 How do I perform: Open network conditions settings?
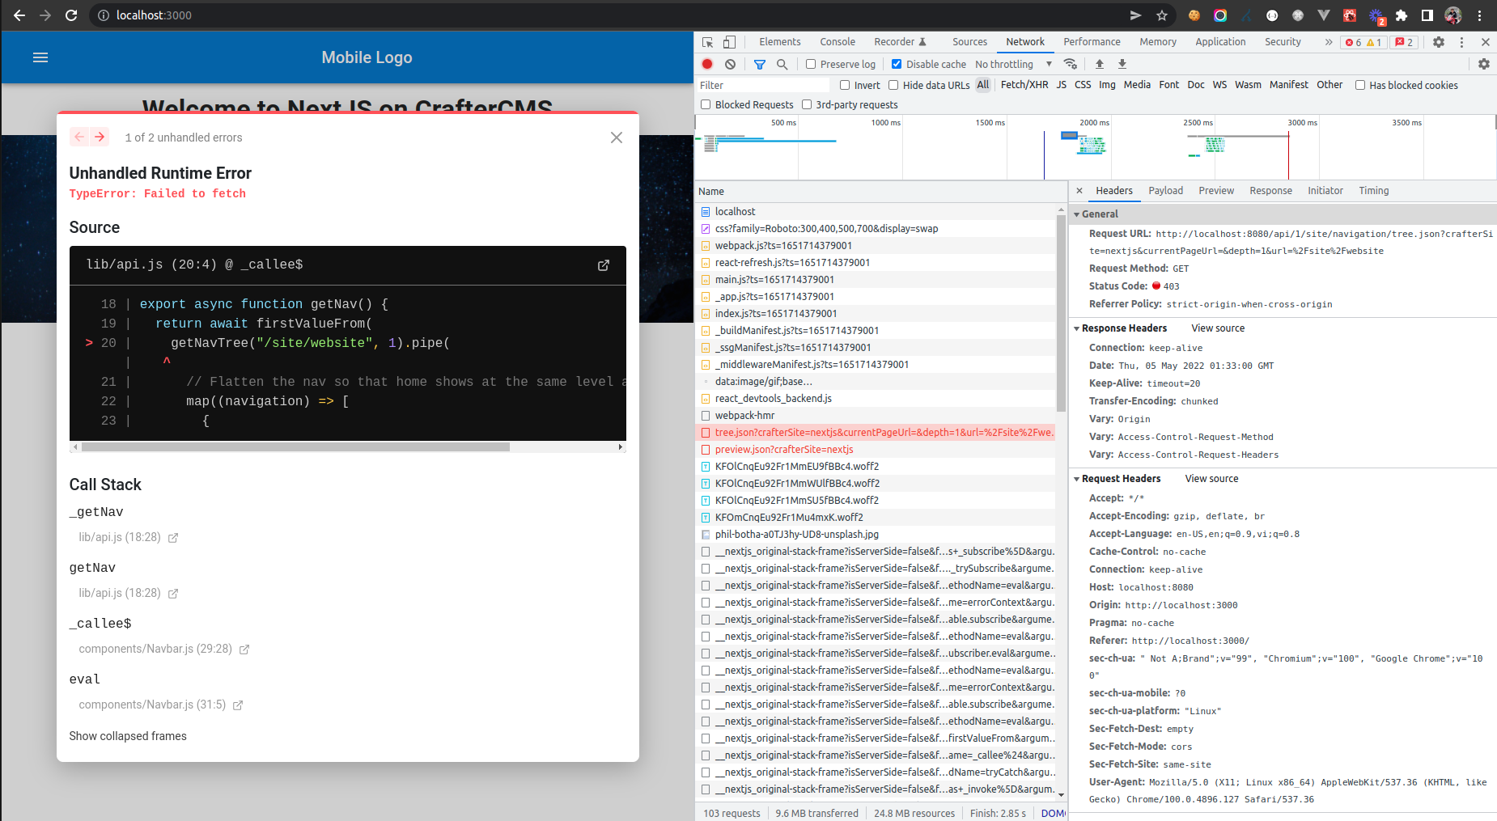point(1071,64)
